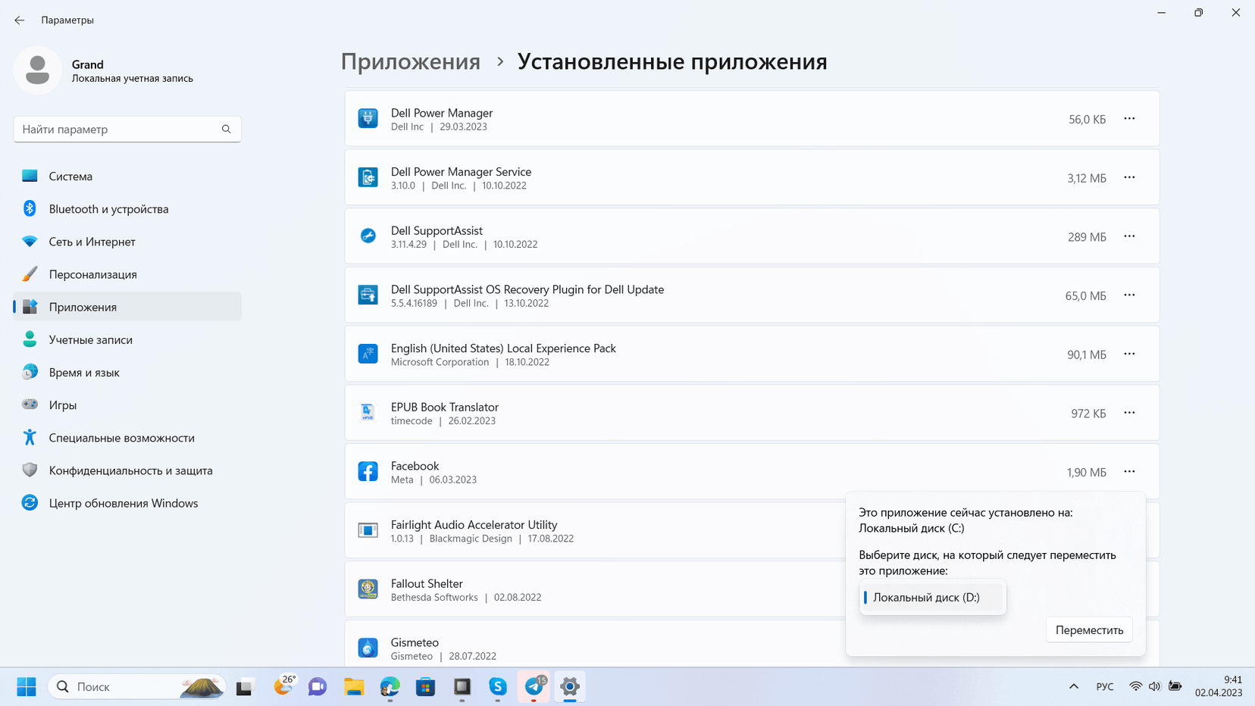Open Конфиденциальность и защита section
Screen dimensions: 1255x706
coord(127,470)
